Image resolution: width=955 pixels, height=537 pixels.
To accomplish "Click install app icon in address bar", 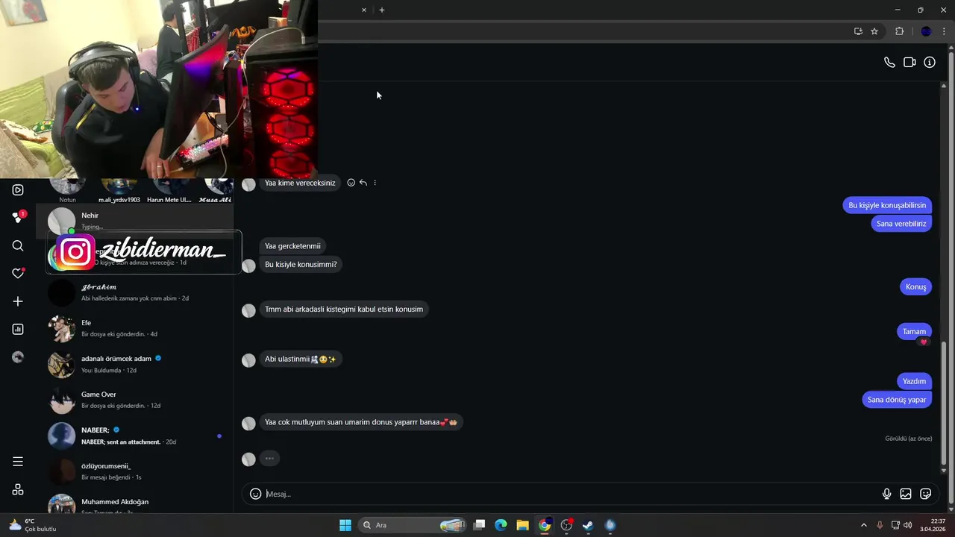I will point(858,31).
